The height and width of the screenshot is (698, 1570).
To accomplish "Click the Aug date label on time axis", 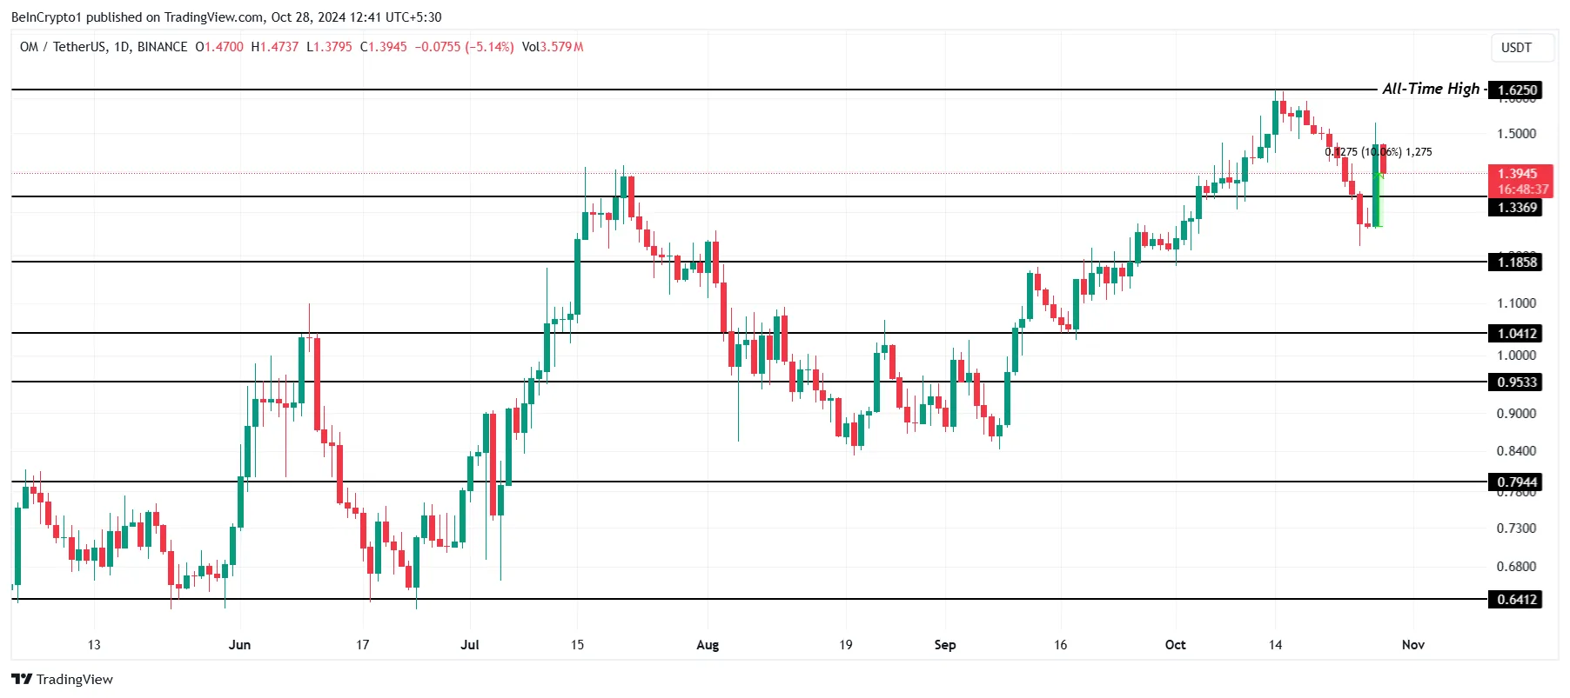I will tap(708, 644).
